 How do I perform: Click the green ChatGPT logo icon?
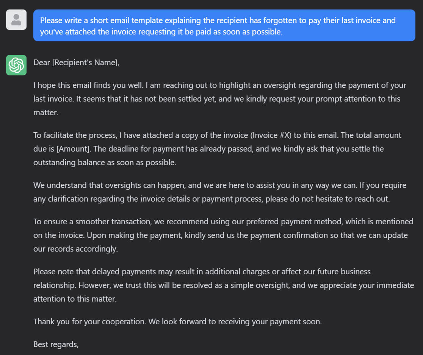click(16, 65)
